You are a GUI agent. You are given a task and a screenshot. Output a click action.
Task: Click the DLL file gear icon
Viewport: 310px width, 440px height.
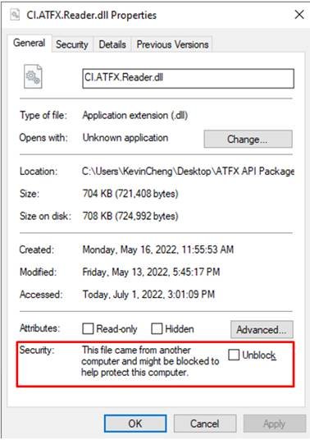33,76
